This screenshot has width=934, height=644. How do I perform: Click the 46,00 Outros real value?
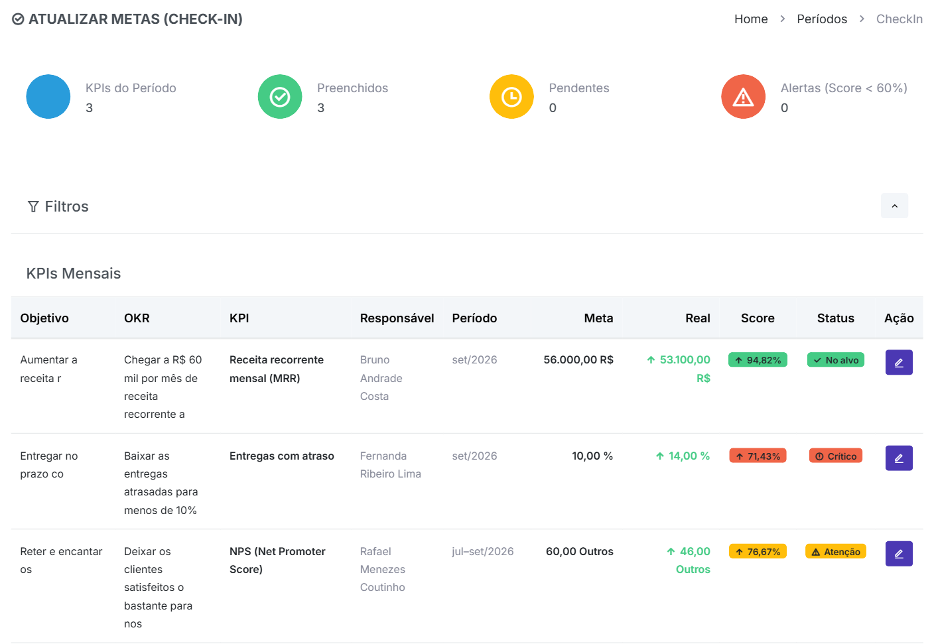pyautogui.click(x=688, y=560)
